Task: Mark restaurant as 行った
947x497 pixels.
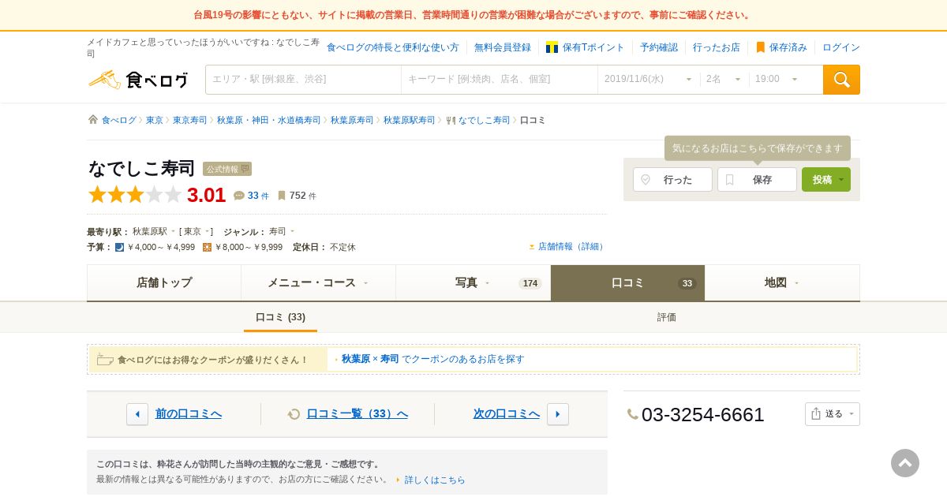Action: [672, 180]
